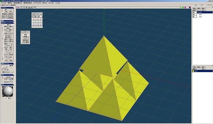Select the 範囲 R range selection command
This screenshot has width=213, height=124.
tap(6, 26)
